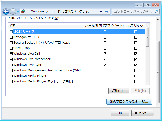This screenshot has height=121, width=162.
Task: Maximize the window with the title bar button
Action: [147, 5]
